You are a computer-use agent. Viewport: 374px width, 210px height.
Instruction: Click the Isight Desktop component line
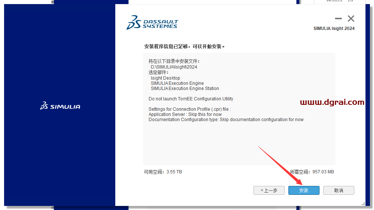165,78
